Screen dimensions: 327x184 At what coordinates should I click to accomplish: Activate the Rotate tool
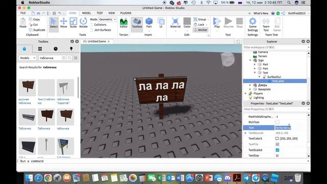(x=83, y=23)
